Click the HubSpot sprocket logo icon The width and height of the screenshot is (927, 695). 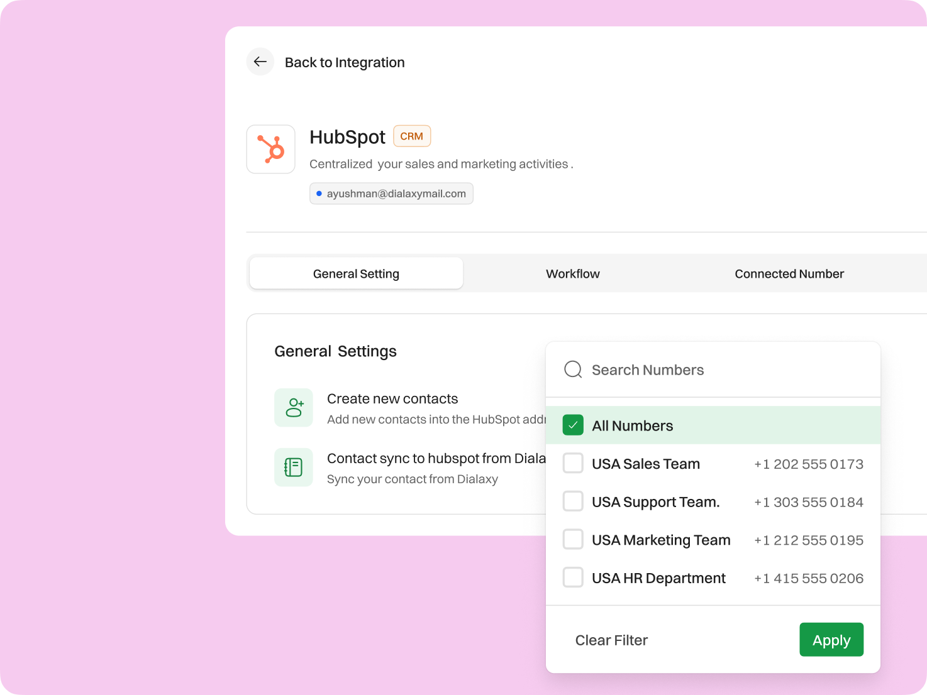[270, 149]
